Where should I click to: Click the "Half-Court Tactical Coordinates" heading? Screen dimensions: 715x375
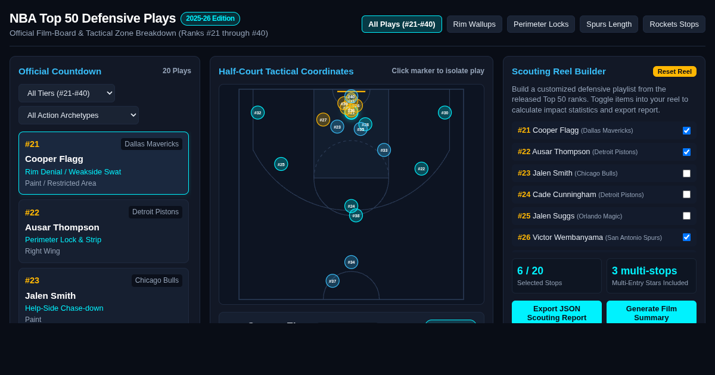pos(286,71)
